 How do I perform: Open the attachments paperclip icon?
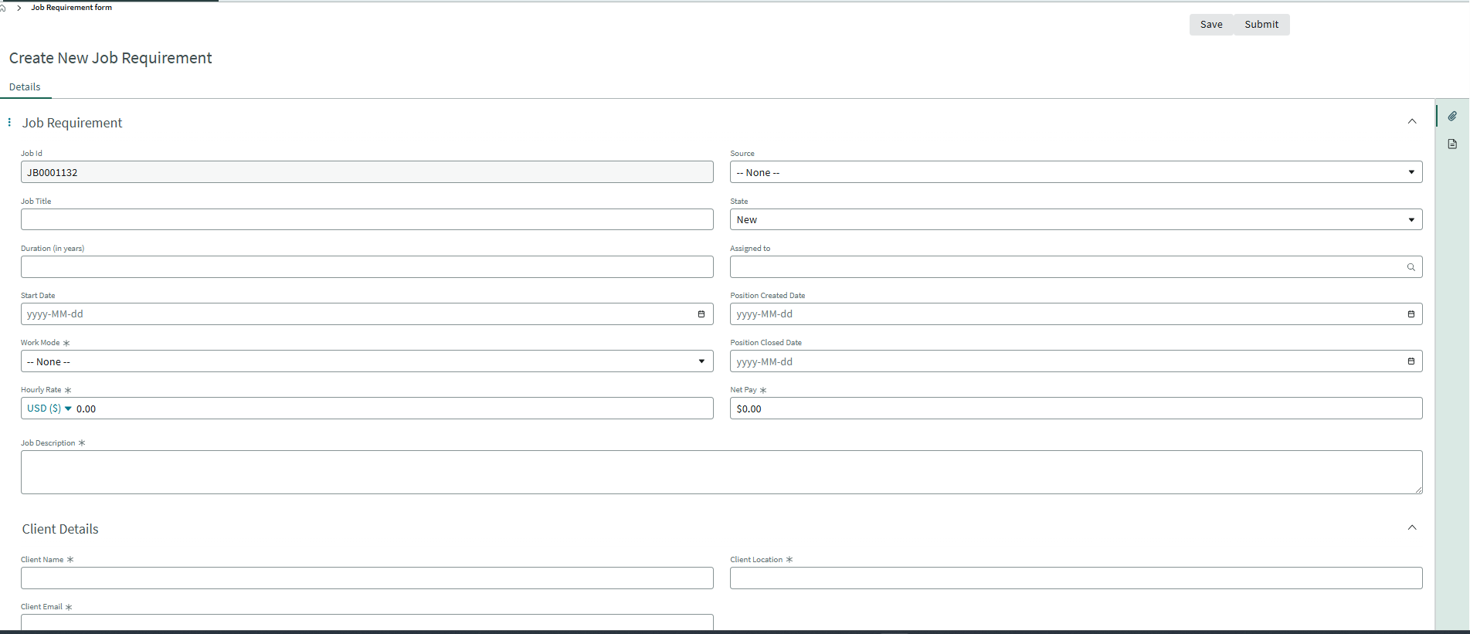(x=1452, y=116)
